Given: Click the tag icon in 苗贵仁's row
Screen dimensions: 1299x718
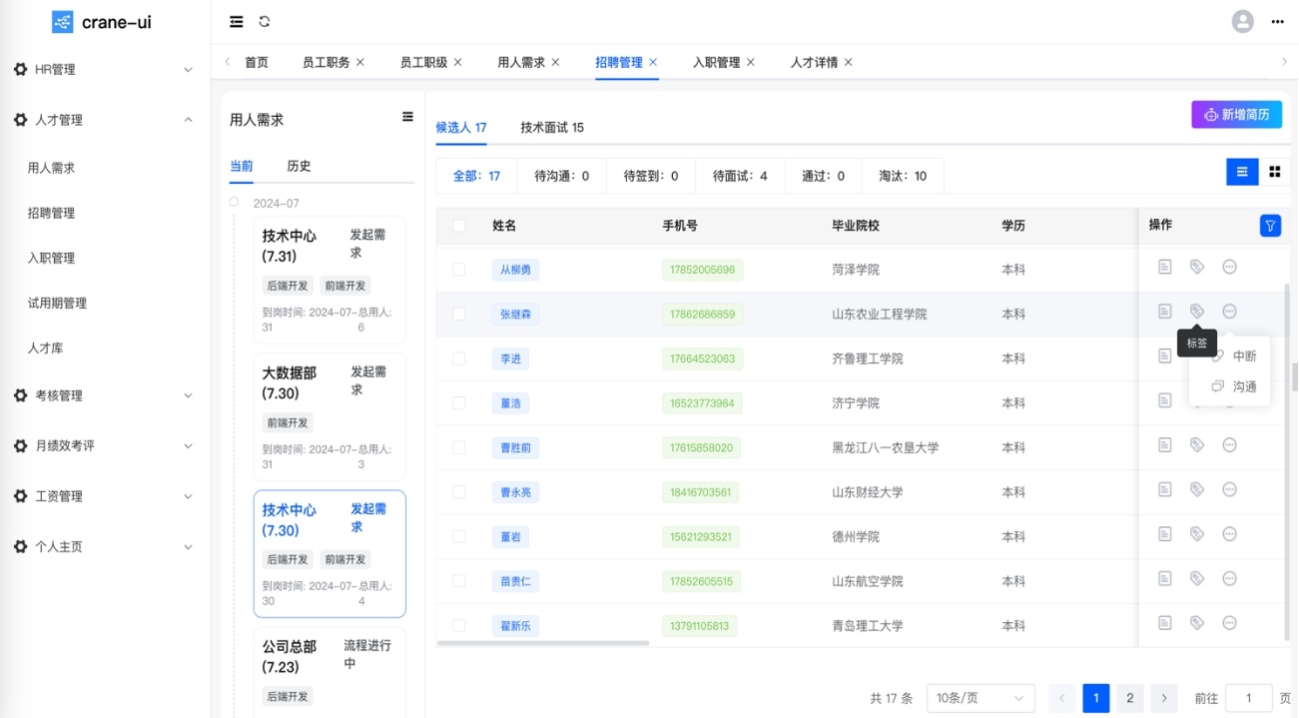Looking at the screenshot, I should click(1197, 578).
